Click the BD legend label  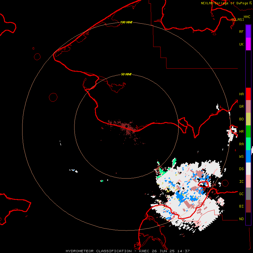241,119
